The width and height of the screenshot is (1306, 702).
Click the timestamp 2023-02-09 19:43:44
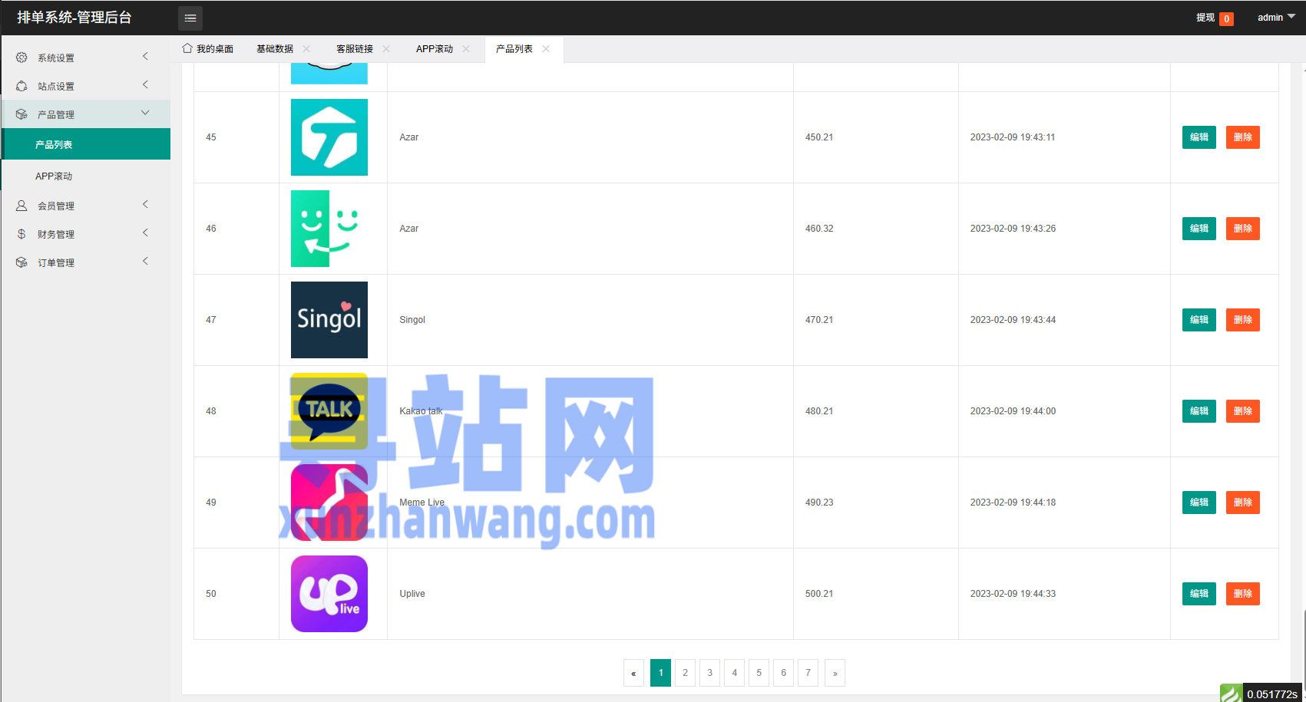coord(1013,320)
